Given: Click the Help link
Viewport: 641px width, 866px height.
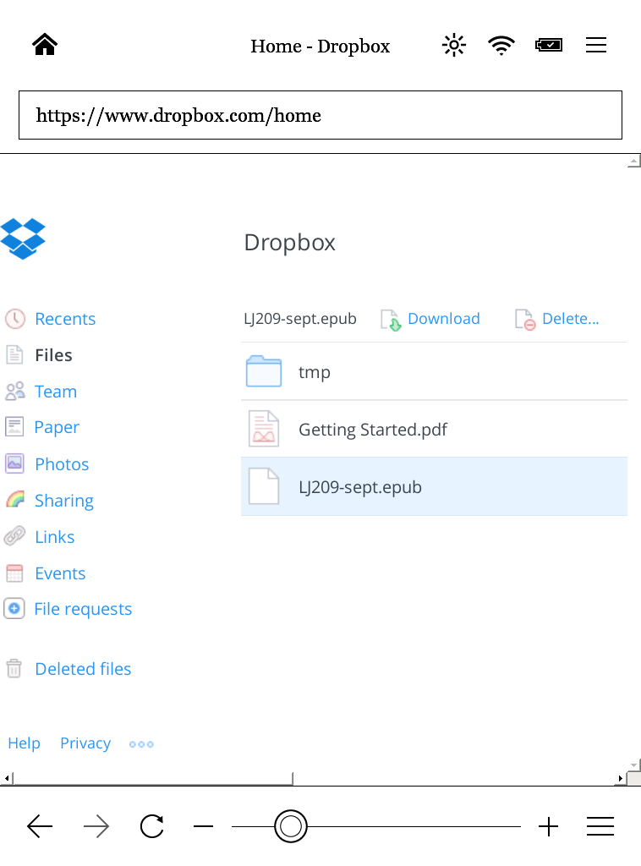Looking at the screenshot, I should 24,743.
